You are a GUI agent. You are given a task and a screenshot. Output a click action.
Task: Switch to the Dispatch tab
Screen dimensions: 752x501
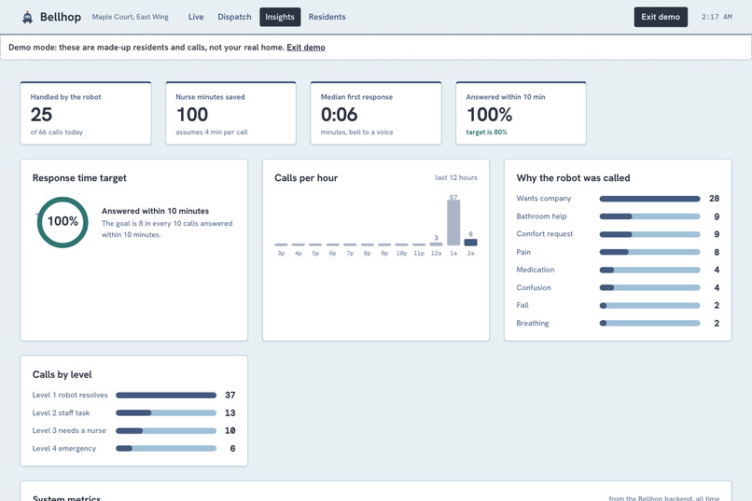[x=234, y=17]
